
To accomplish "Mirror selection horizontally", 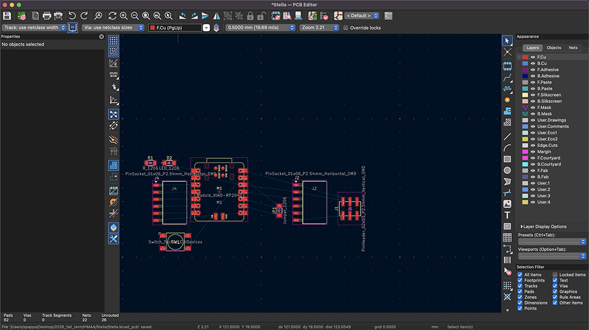I will click(216, 16).
